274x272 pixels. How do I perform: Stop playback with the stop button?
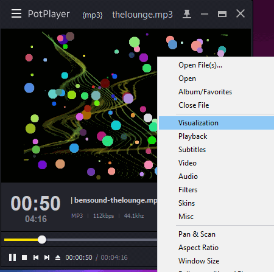coord(24,257)
